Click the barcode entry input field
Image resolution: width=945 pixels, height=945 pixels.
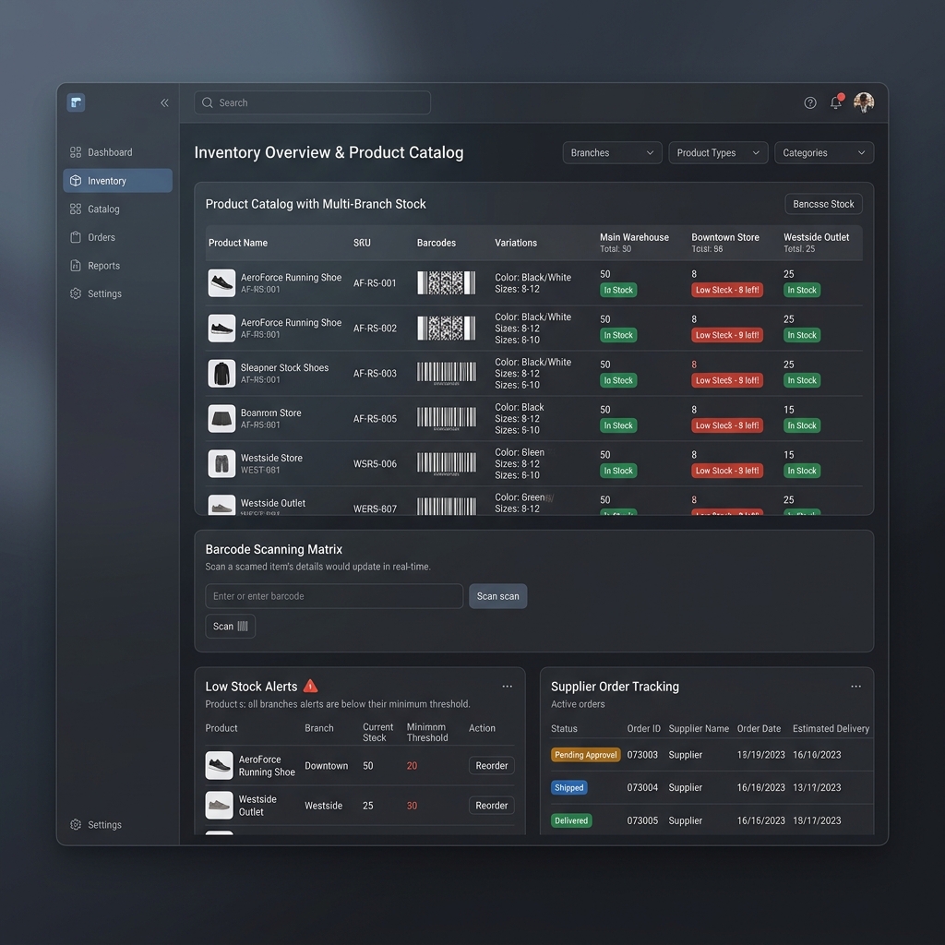pyautogui.click(x=334, y=596)
